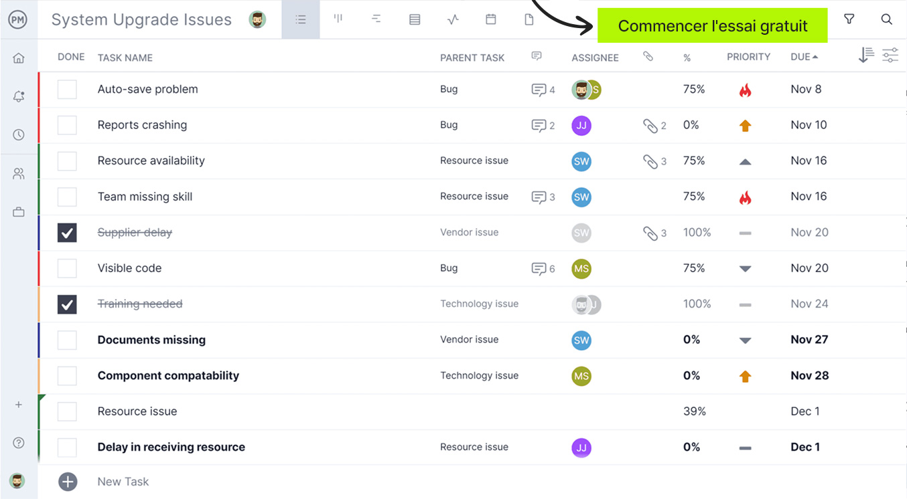Viewport: 907px width, 499px height.
Task: Open the briefcase portfolio icon
Action: coord(19,212)
